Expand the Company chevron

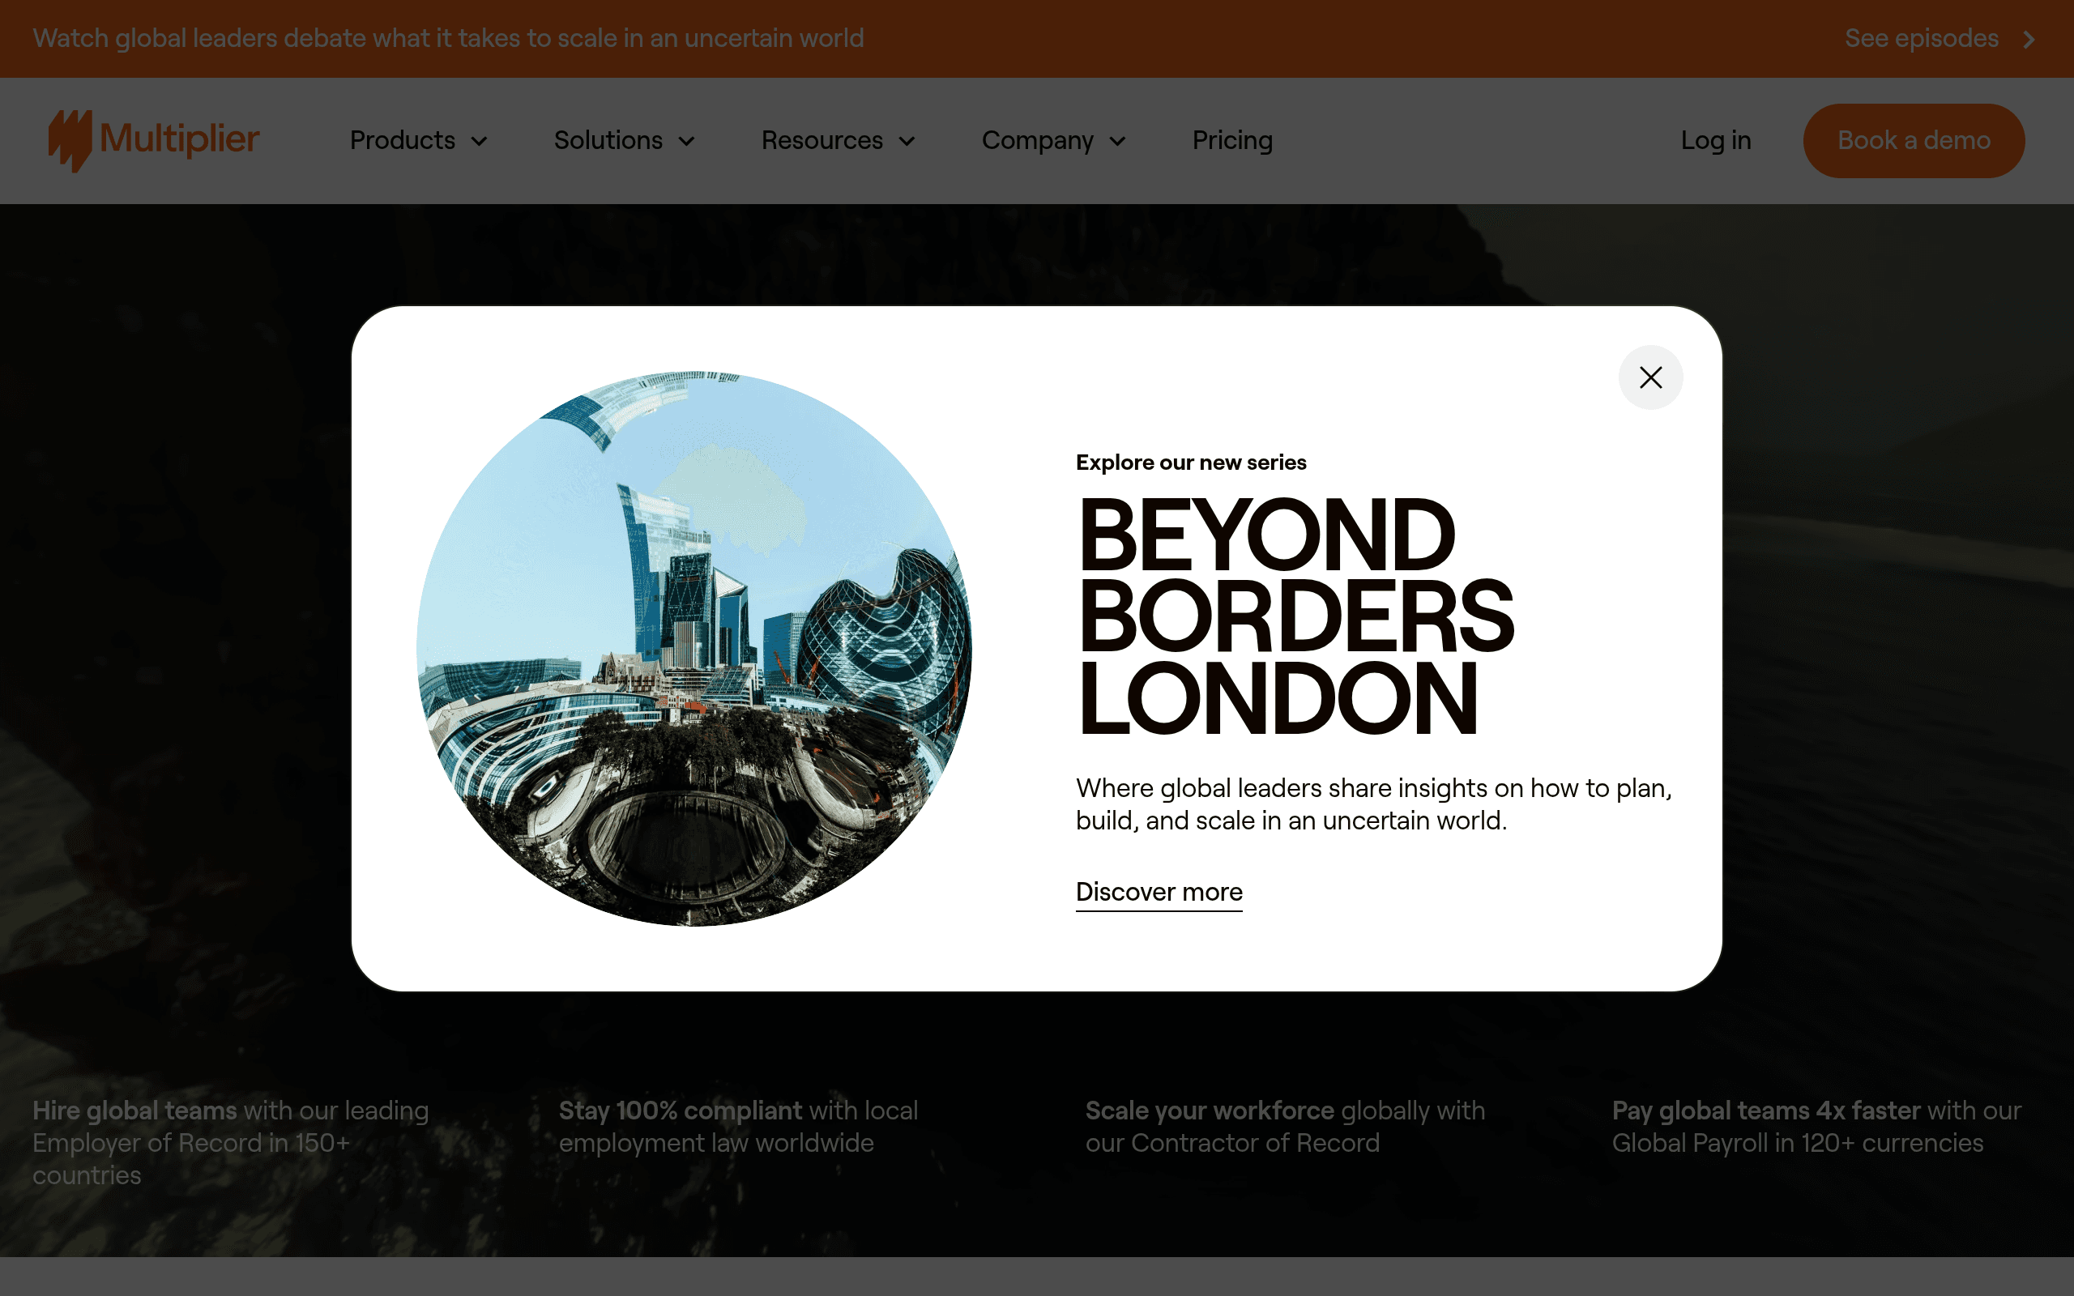tap(1117, 142)
